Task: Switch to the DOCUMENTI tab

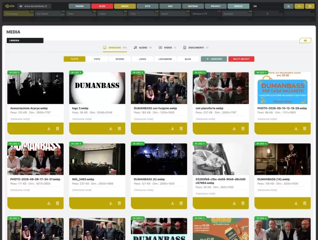Action: (196, 48)
